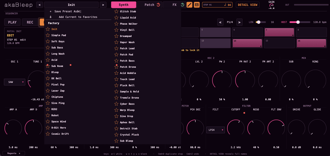330x156 pixels.
Task: Click the star icon next to Bloop
Action: (x=48, y=72)
